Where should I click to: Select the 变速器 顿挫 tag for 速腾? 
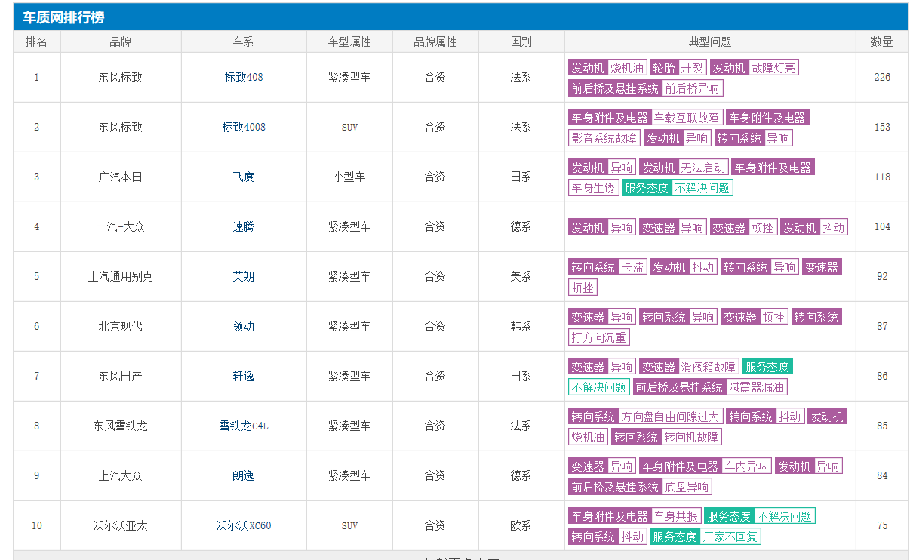point(743,227)
